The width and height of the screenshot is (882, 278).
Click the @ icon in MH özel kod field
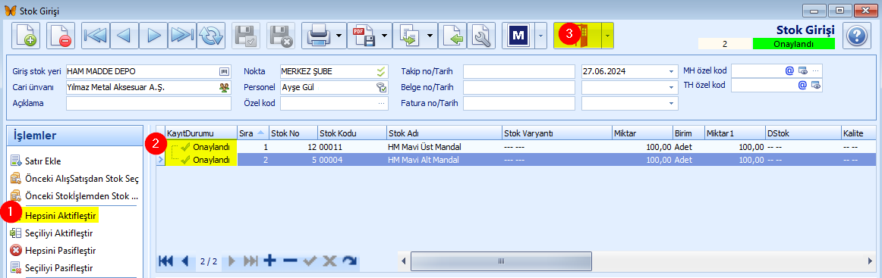click(789, 70)
